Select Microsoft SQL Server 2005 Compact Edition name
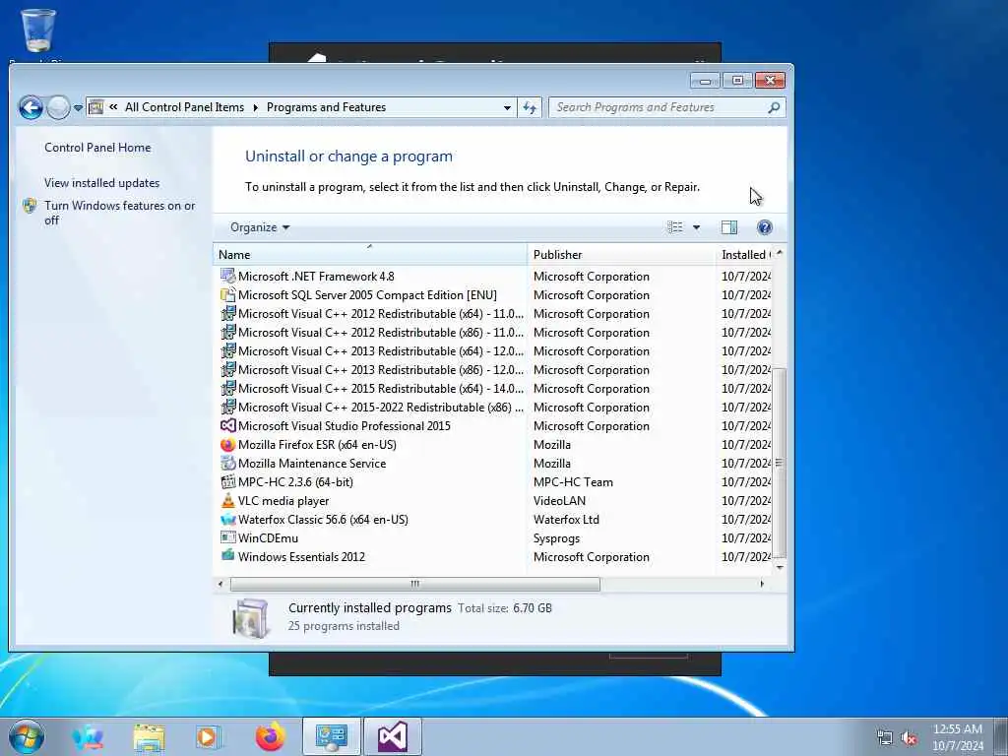 point(367,295)
